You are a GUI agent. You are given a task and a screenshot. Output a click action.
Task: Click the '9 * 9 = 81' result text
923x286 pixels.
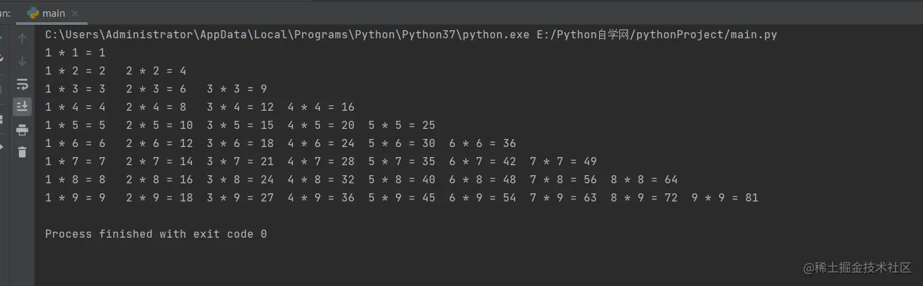724,197
